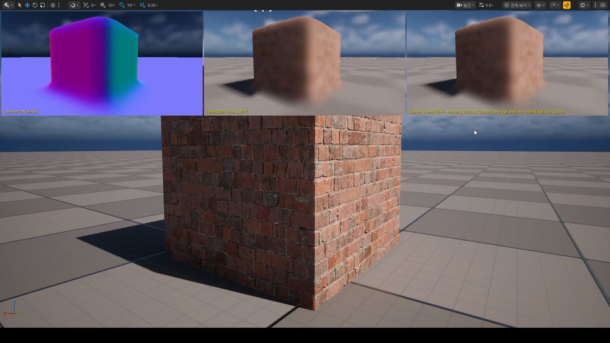Toggle rotation snapping icon
Screen dimensions: 610x343
tap(122, 5)
